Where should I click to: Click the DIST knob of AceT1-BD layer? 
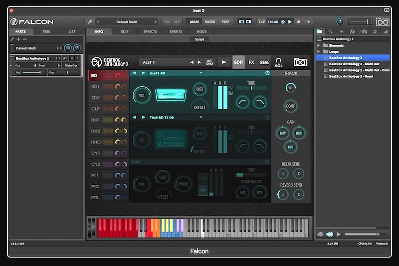(x=199, y=89)
